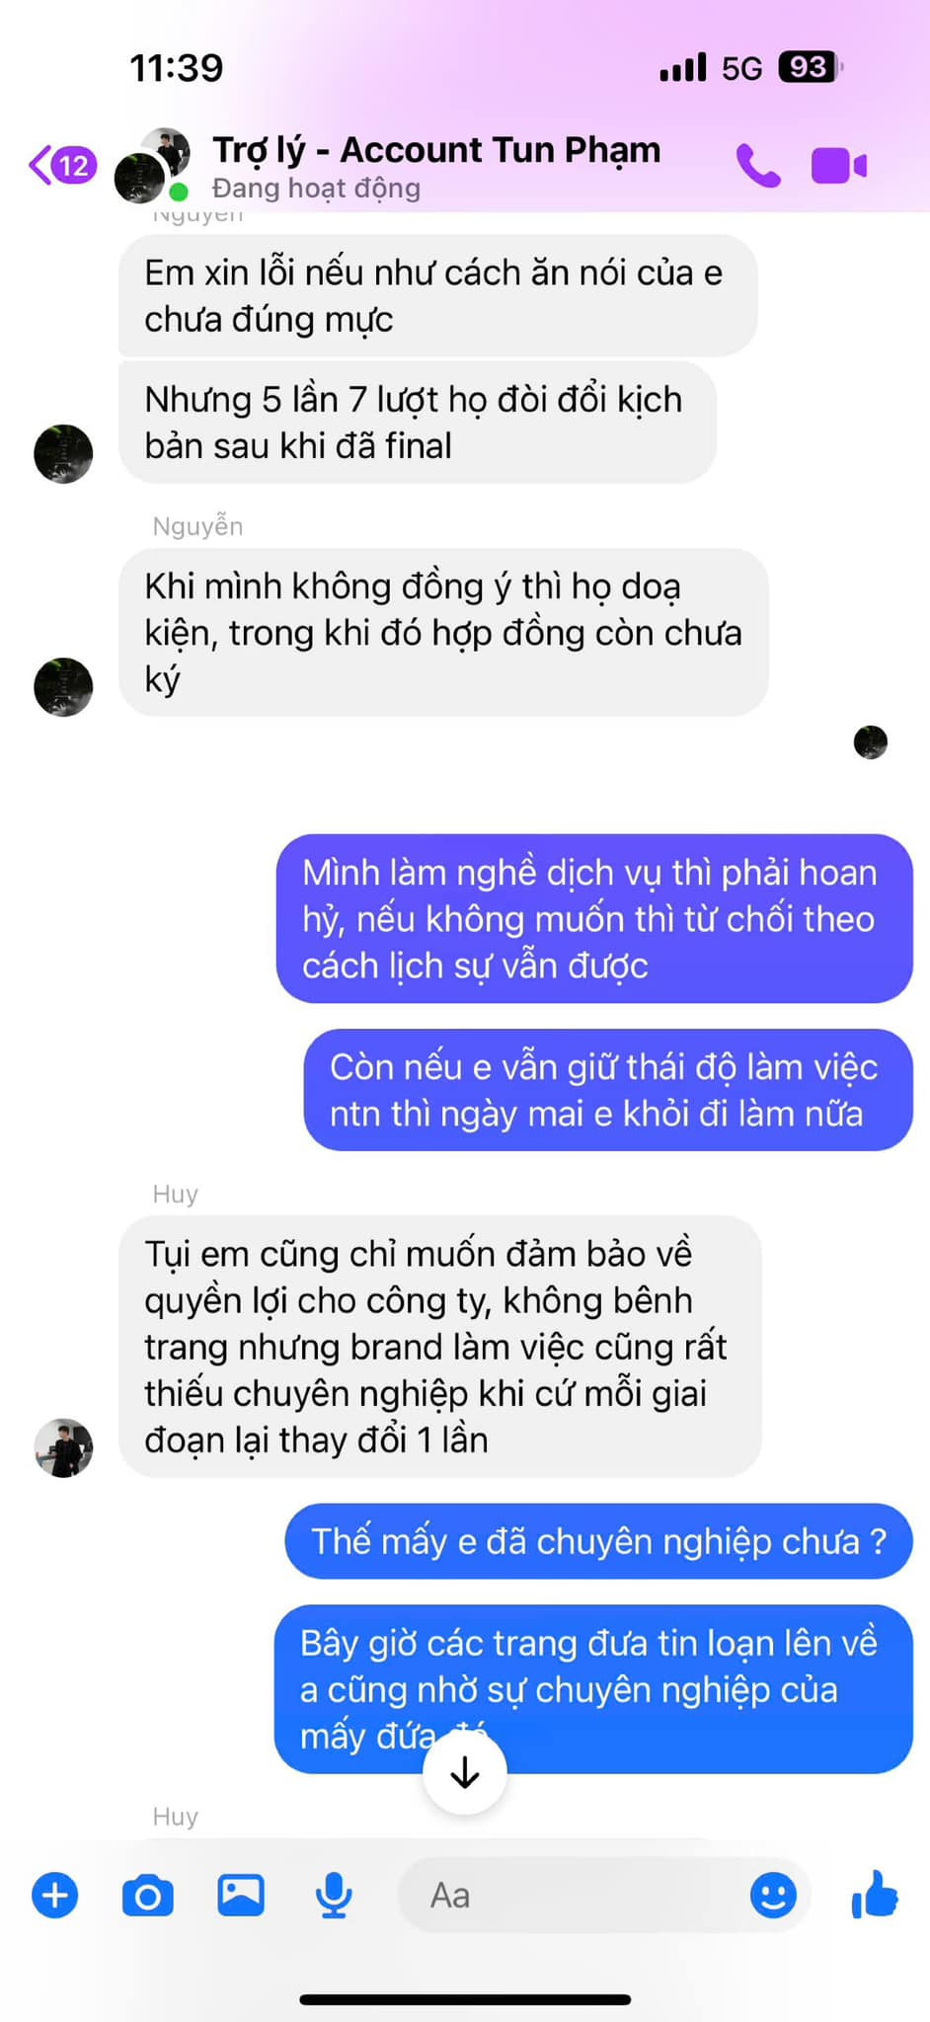The image size is (930, 2022).
Task: Tap Huy's avatar beside his message
Action: tap(64, 1448)
